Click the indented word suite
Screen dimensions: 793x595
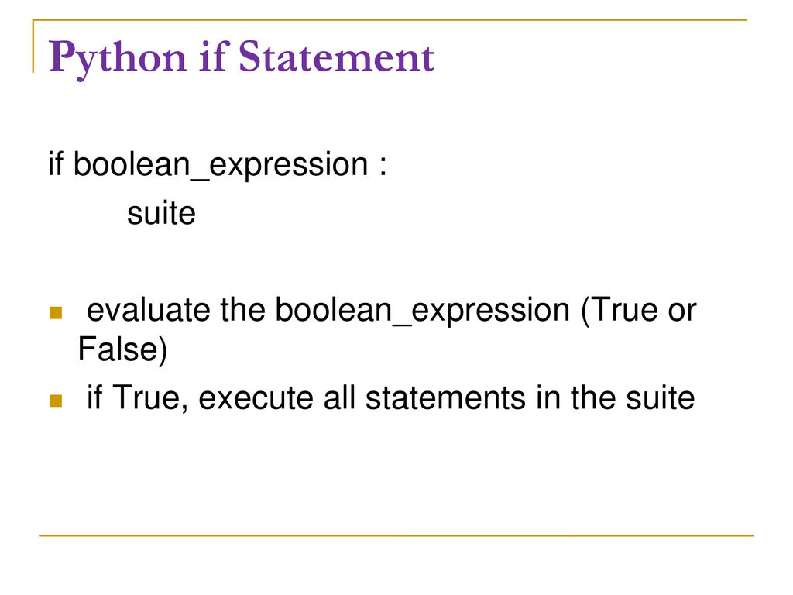[x=161, y=213]
